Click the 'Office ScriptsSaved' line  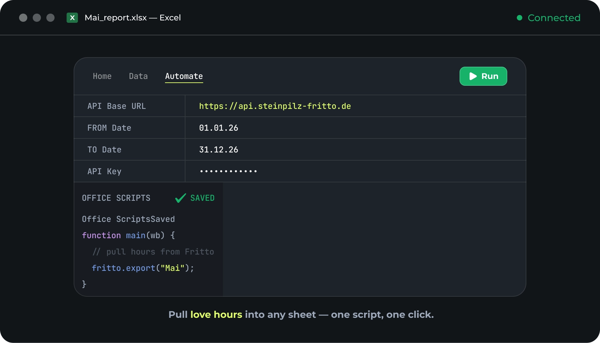coord(129,219)
